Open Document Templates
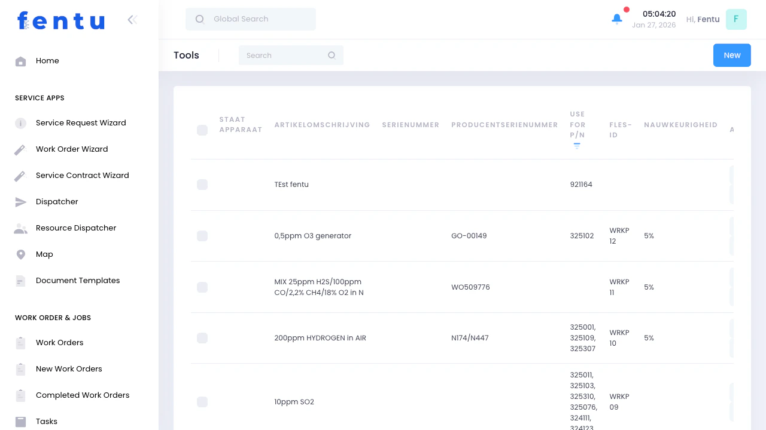Screen dimensions: 766x430 78,280
